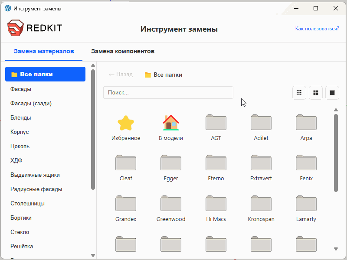Click the Все папки breadcrumb folder icon
Viewport: 347px width, 260px height.
tap(147, 75)
